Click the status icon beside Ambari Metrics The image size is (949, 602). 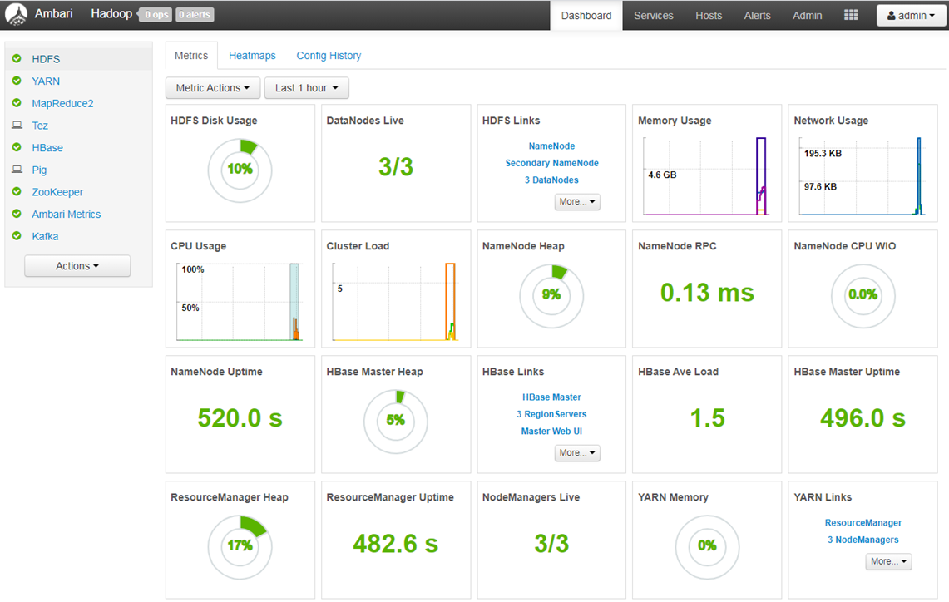17,215
